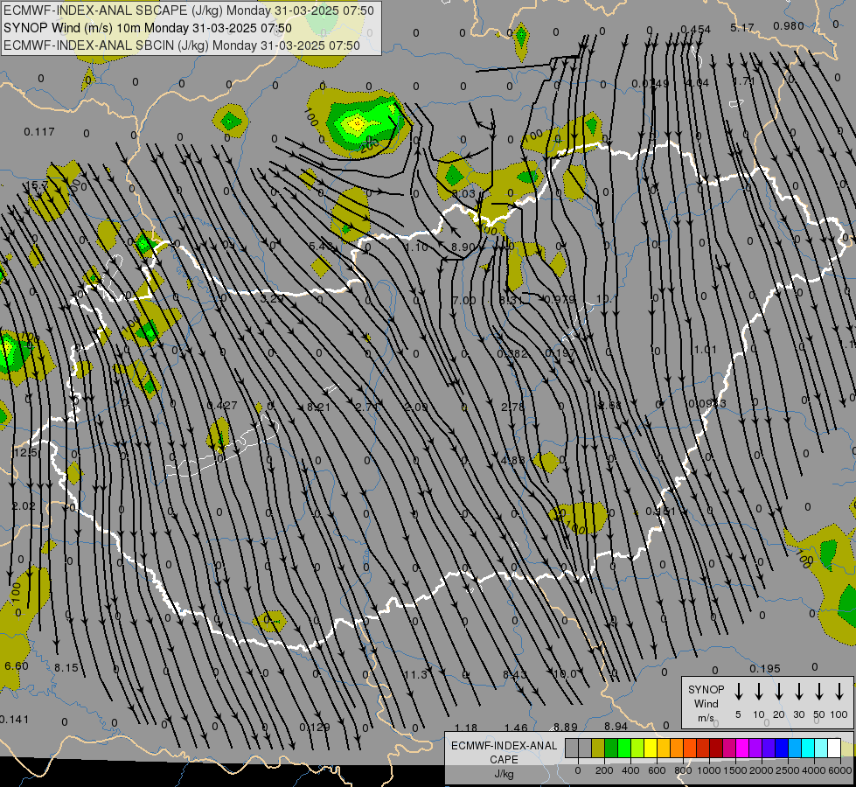Click the 0.195 value above the wind legend
The width and height of the screenshot is (856, 787).
pos(765,668)
